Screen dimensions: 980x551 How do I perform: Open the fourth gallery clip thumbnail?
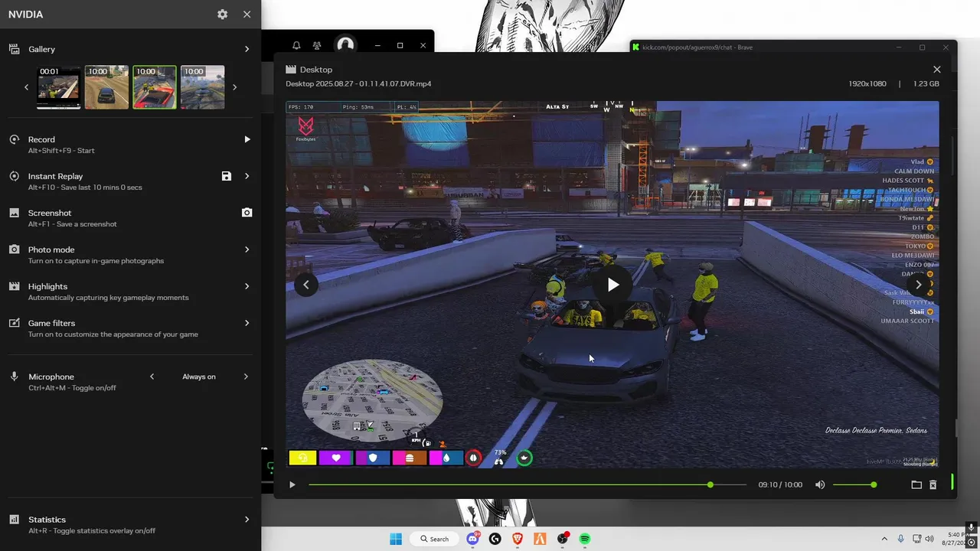coord(203,87)
